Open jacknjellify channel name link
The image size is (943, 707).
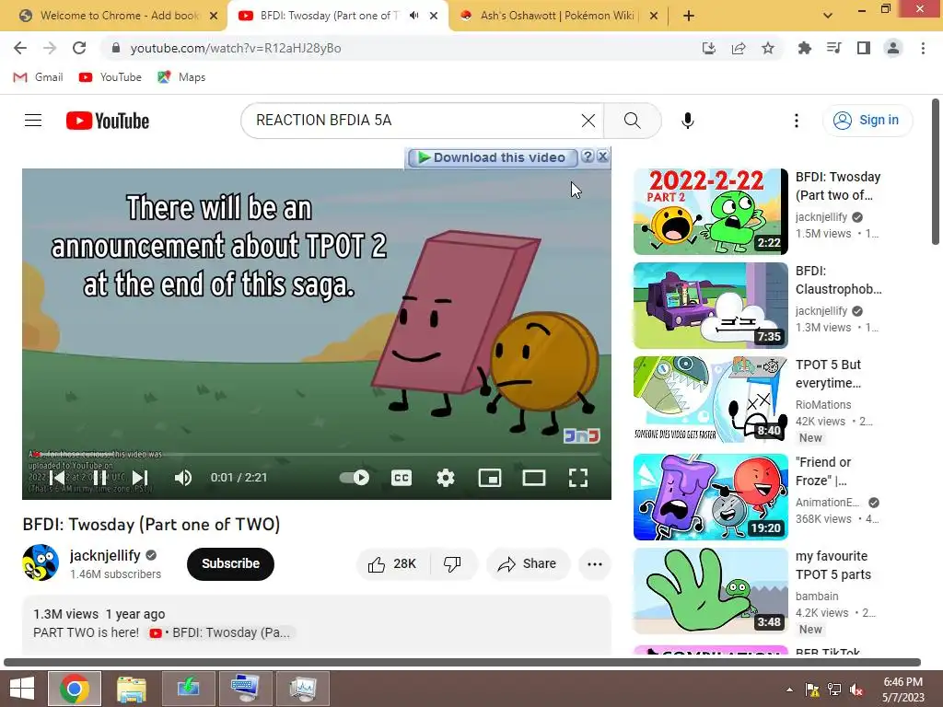[105, 555]
